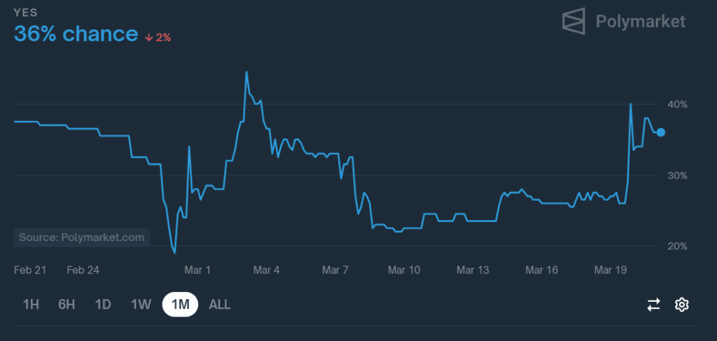The image size is (717, 341).
Task: Click the Mar 19 date axis label
Action: [610, 270]
